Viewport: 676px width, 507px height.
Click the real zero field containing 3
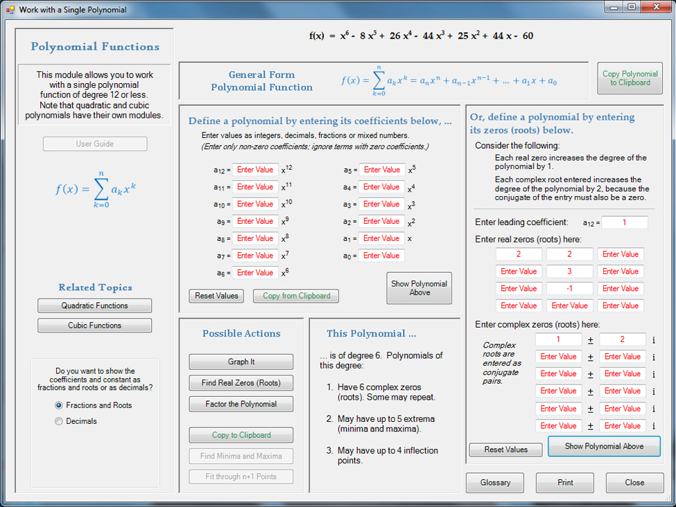click(569, 272)
